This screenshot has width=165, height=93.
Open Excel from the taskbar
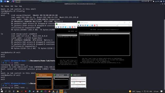[42, 91]
